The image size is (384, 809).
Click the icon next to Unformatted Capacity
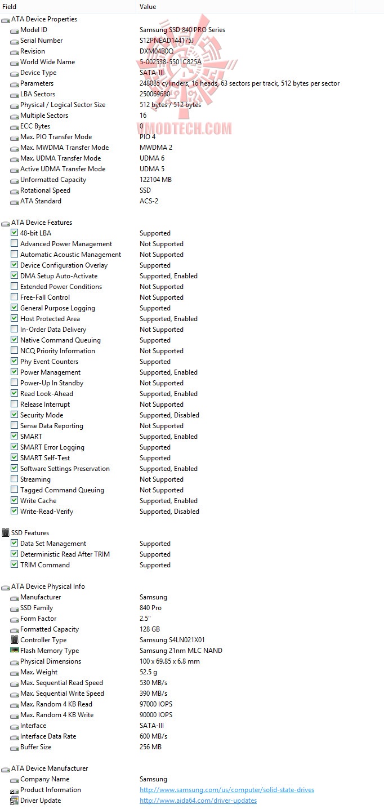15,180
